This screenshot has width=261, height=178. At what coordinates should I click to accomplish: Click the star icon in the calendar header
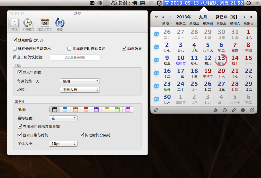[156, 17]
